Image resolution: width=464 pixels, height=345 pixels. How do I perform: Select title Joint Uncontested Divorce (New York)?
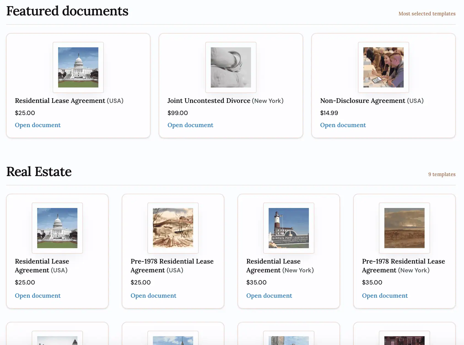point(225,101)
